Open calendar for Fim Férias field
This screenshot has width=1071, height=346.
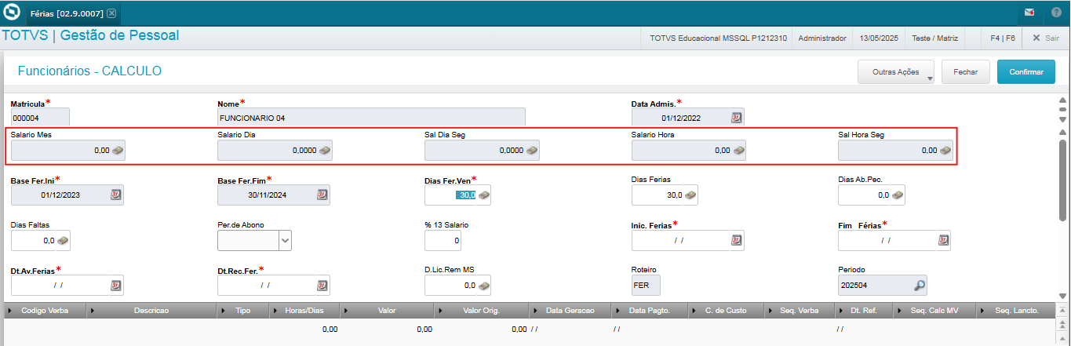(944, 240)
